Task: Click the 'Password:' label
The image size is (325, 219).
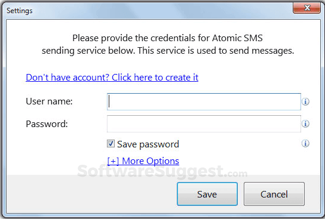Action: 47,124
